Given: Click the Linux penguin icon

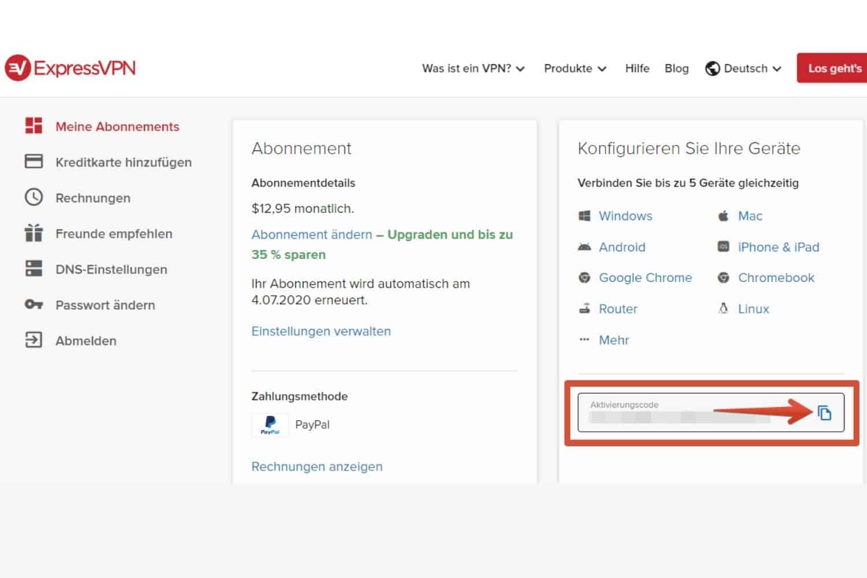Looking at the screenshot, I should 723,309.
